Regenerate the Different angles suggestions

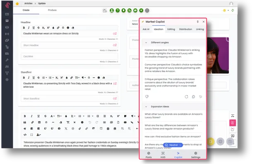pyautogui.click(x=186, y=97)
